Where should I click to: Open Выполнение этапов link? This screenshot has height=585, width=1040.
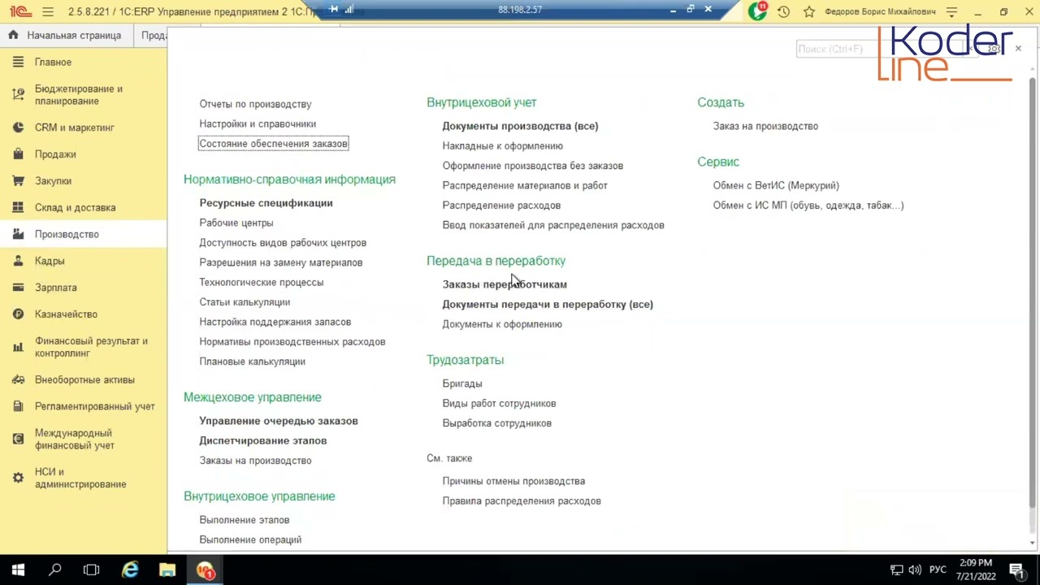(245, 520)
